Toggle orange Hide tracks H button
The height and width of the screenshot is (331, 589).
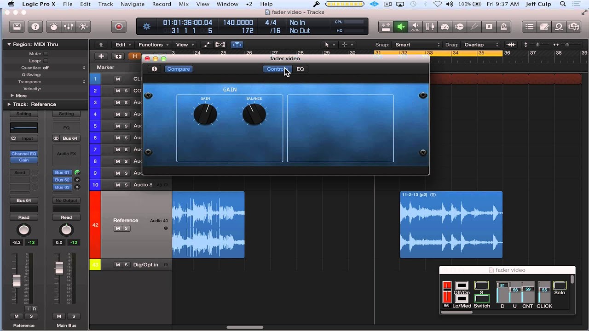[135, 56]
